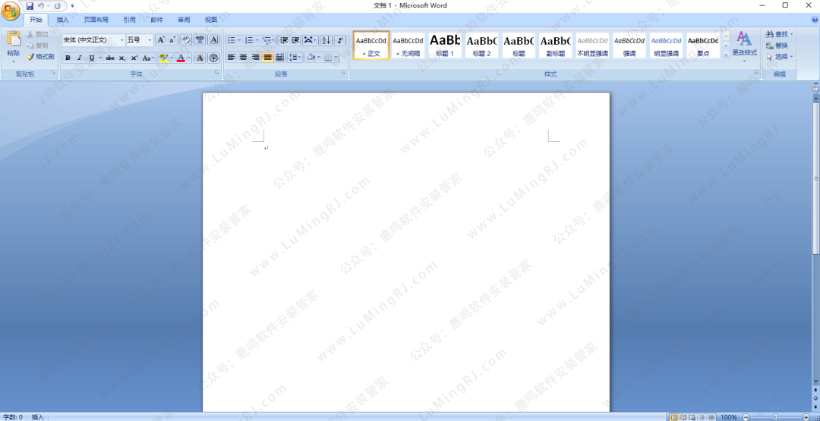Click the Change Styles (更改样式) icon
Image resolution: width=820 pixels, height=421 pixels.
(744, 43)
